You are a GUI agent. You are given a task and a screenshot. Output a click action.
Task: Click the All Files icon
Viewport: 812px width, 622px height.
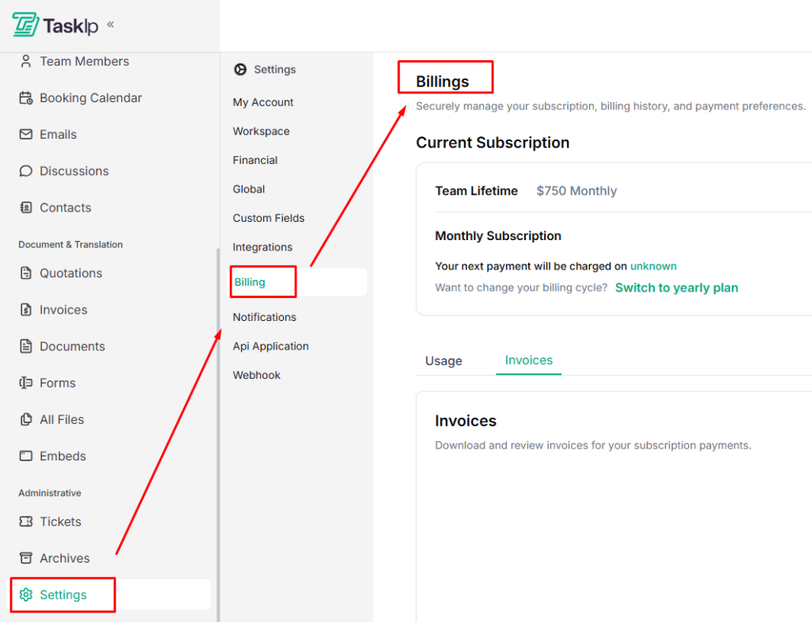pyautogui.click(x=26, y=419)
